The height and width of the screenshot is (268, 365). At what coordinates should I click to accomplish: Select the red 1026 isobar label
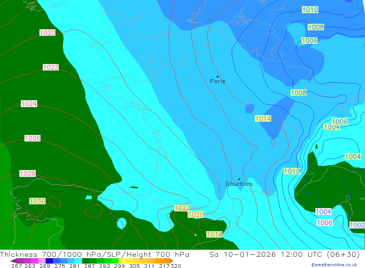32,138
